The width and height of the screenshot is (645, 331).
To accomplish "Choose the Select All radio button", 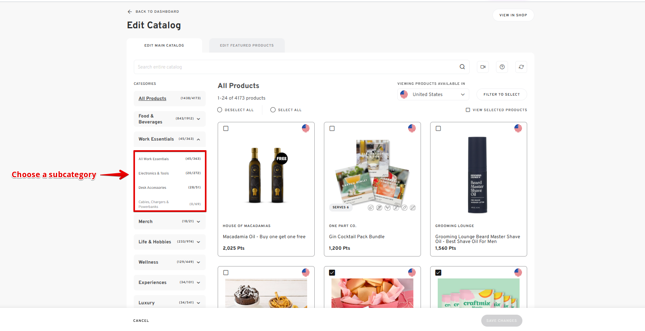I will point(273,110).
